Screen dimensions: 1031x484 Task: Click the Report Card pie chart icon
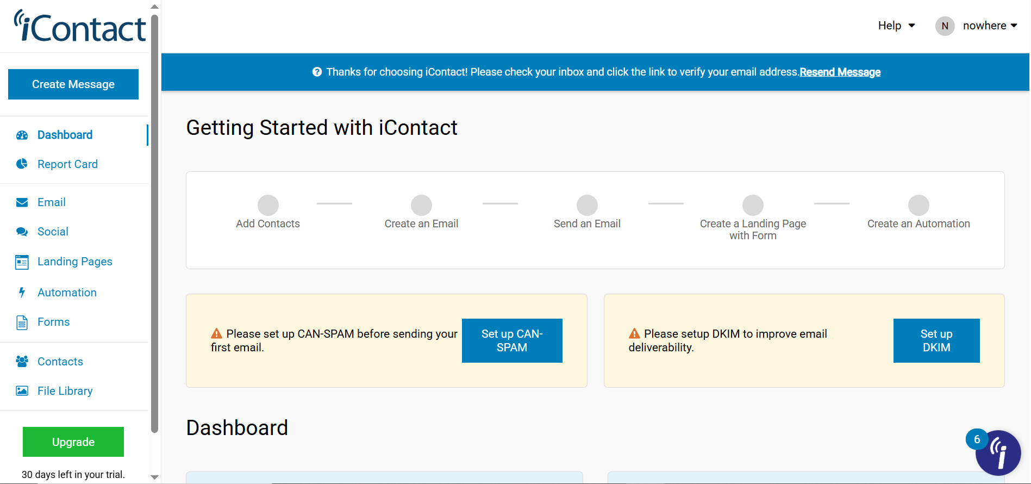(x=22, y=164)
